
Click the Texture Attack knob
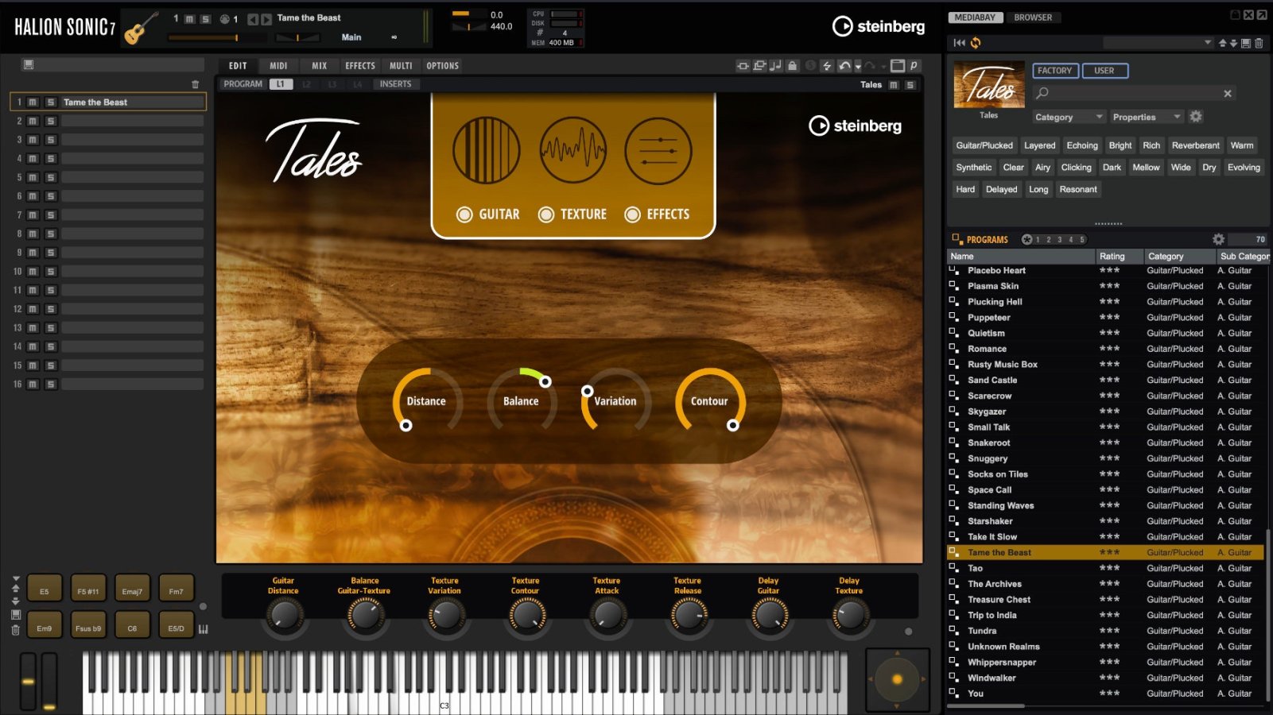pyautogui.click(x=607, y=615)
